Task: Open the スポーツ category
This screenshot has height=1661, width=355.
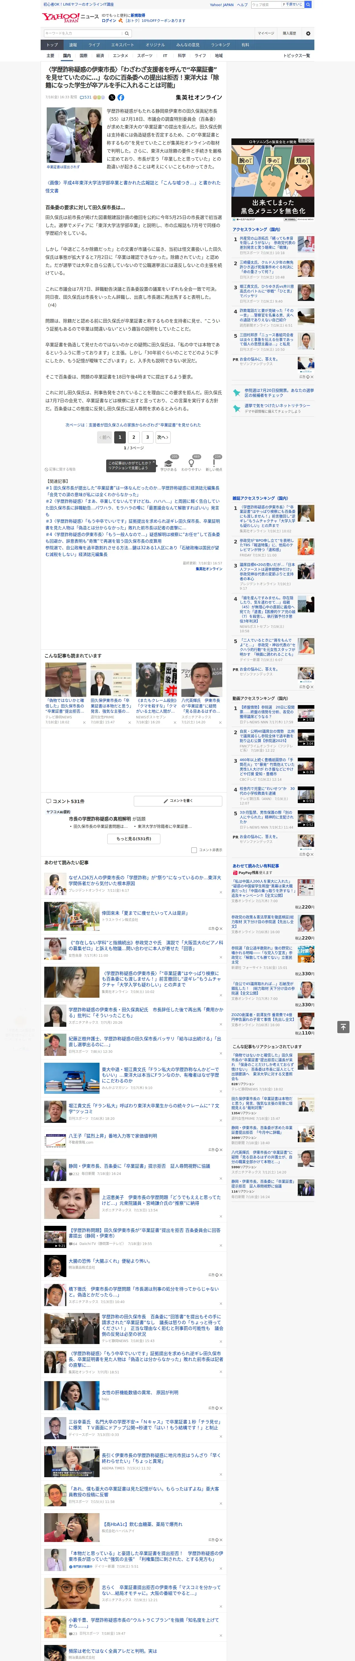Action: (x=145, y=55)
